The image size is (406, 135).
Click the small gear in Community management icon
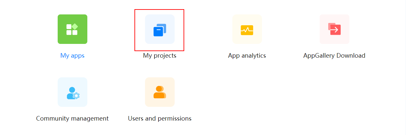tap(76, 96)
